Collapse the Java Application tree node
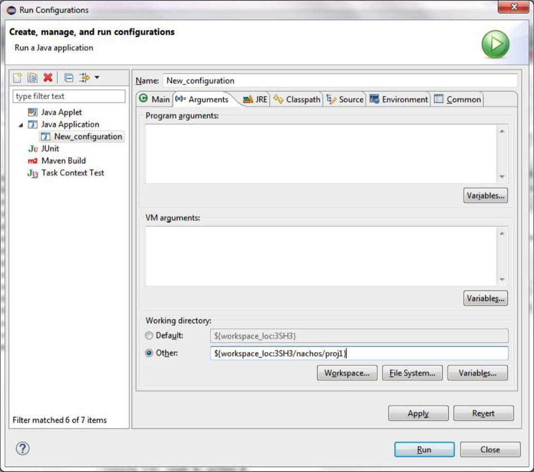 point(21,125)
